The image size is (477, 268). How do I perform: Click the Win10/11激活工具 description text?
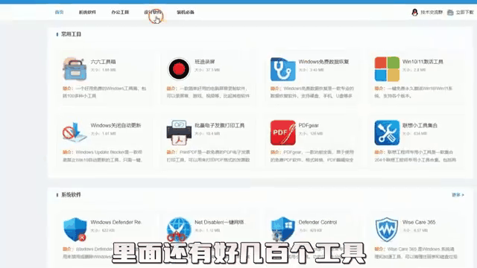[414, 92]
